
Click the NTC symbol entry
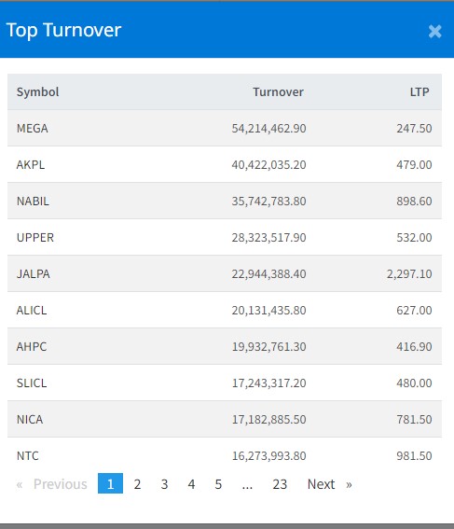pyautogui.click(x=28, y=456)
